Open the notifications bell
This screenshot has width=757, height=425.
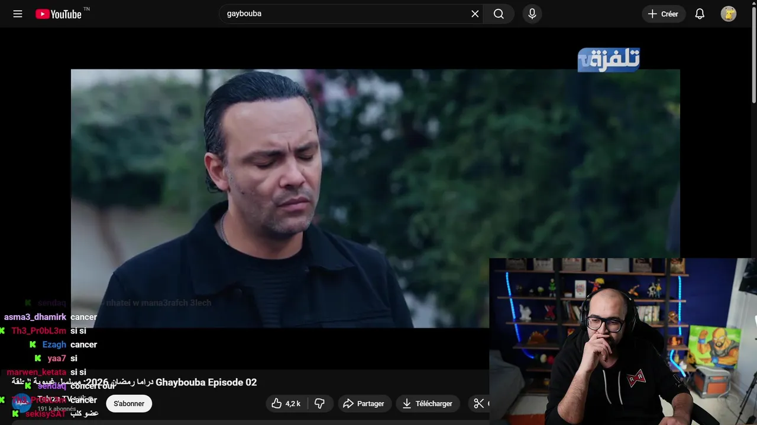pos(700,14)
